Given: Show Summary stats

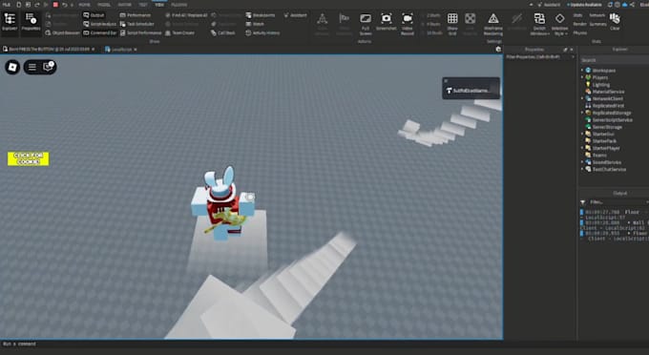Looking at the screenshot, I should (597, 24).
